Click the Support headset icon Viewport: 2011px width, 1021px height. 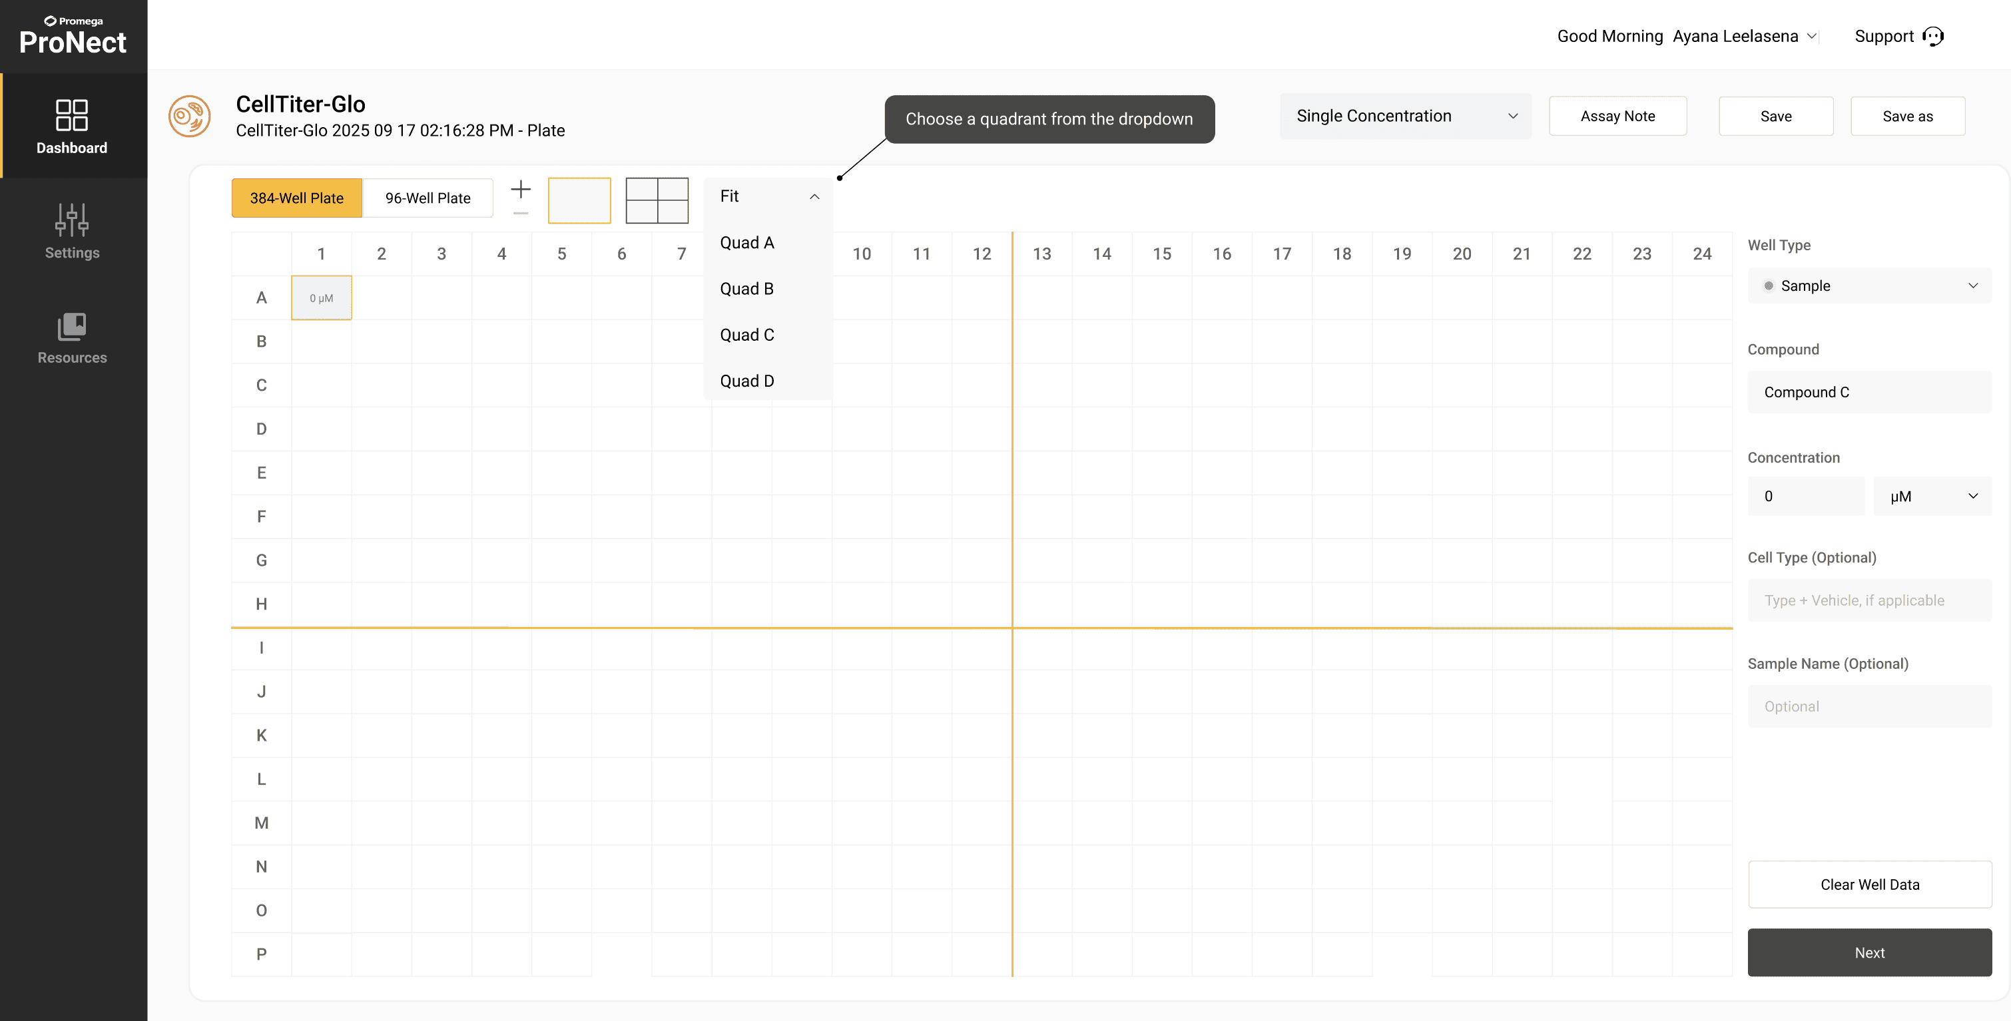pos(1933,37)
